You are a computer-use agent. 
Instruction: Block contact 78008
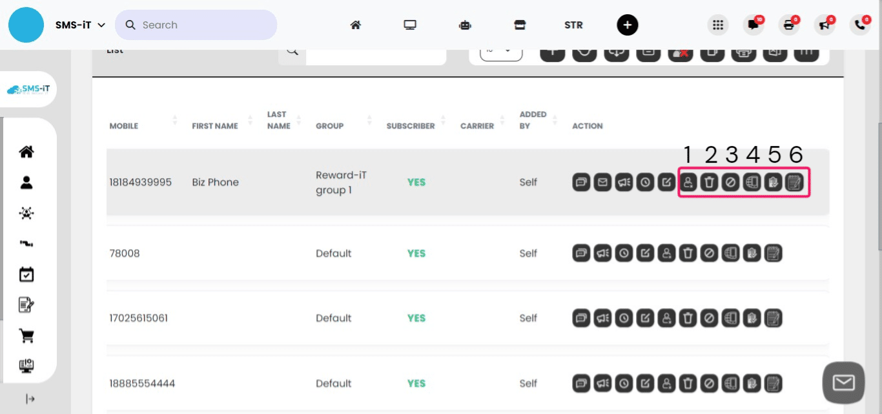pos(710,253)
